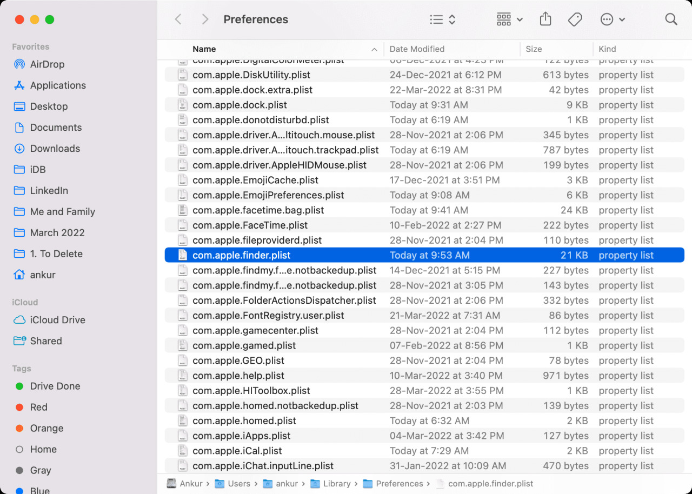Select com.apple.DiskUtility.plist file
The image size is (692, 494).
(424, 75)
